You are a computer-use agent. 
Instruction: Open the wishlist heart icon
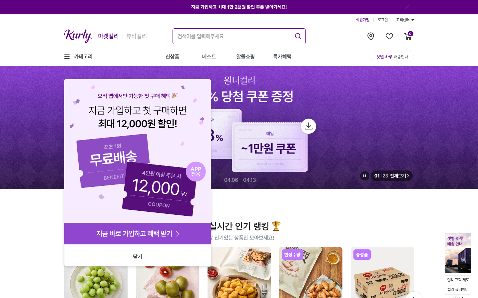[389, 36]
